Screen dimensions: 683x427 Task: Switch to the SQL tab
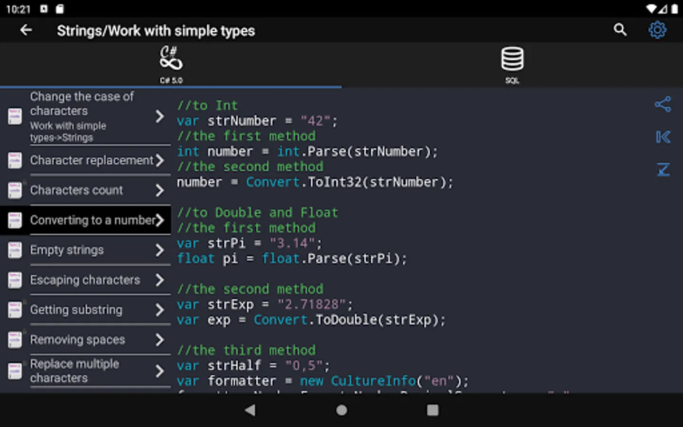pos(512,65)
